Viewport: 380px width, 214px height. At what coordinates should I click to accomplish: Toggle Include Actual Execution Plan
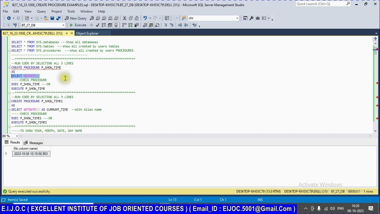(124, 25)
